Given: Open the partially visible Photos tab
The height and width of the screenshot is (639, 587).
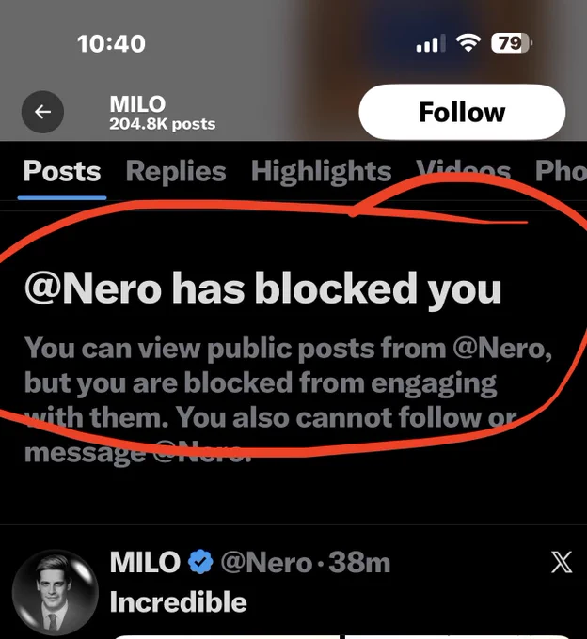Looking at the screenshot, I should [561, 171].
